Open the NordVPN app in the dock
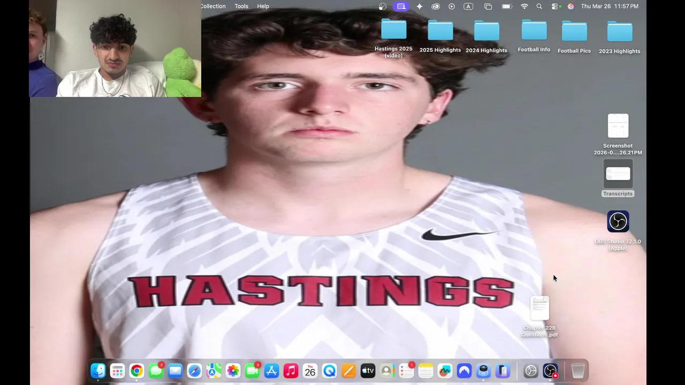The height and width of the screenshot is (385, 685). (464, 371)
